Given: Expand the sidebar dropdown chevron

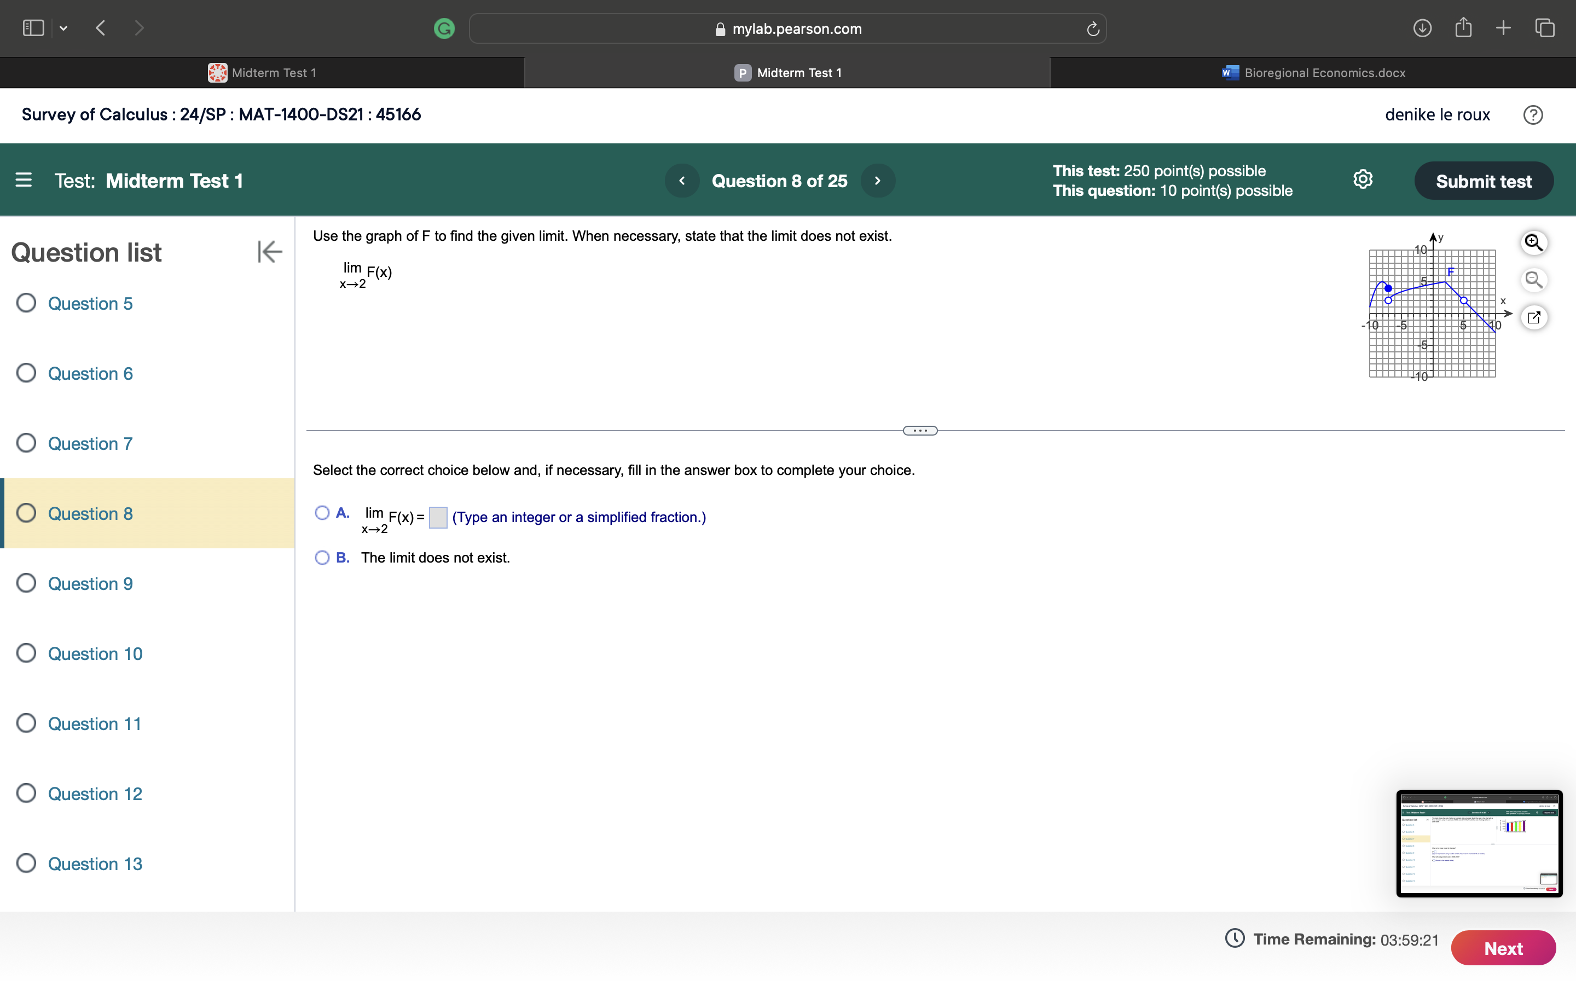Looking at the screenshot, I should click(63, 28).
